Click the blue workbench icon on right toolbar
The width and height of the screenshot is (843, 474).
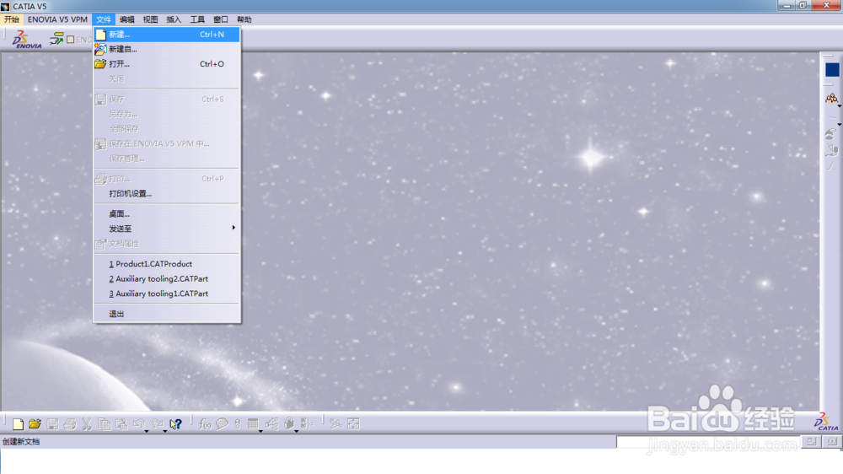tap(832, 69)
